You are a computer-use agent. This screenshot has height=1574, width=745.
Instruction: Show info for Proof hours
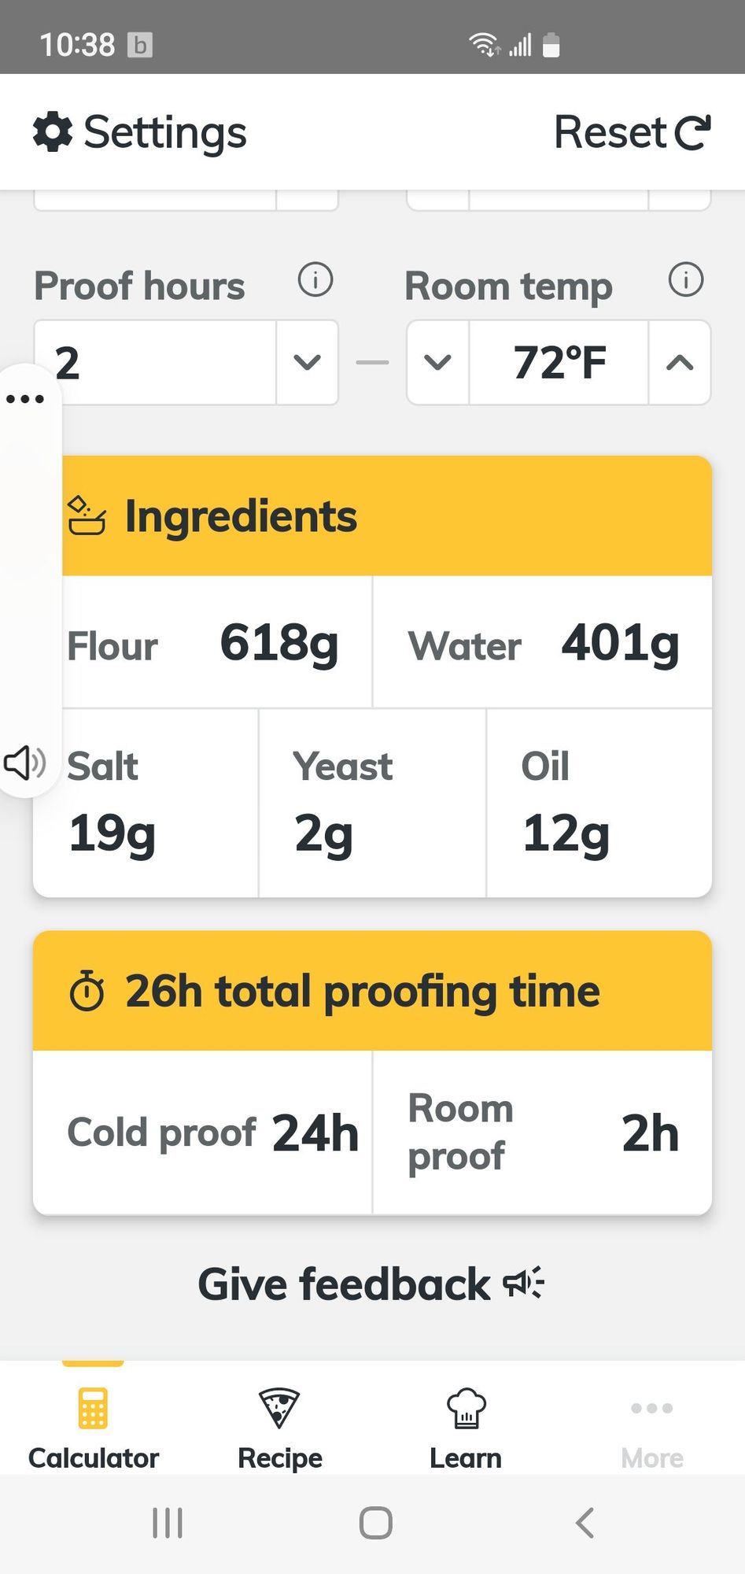coord(315,279)
